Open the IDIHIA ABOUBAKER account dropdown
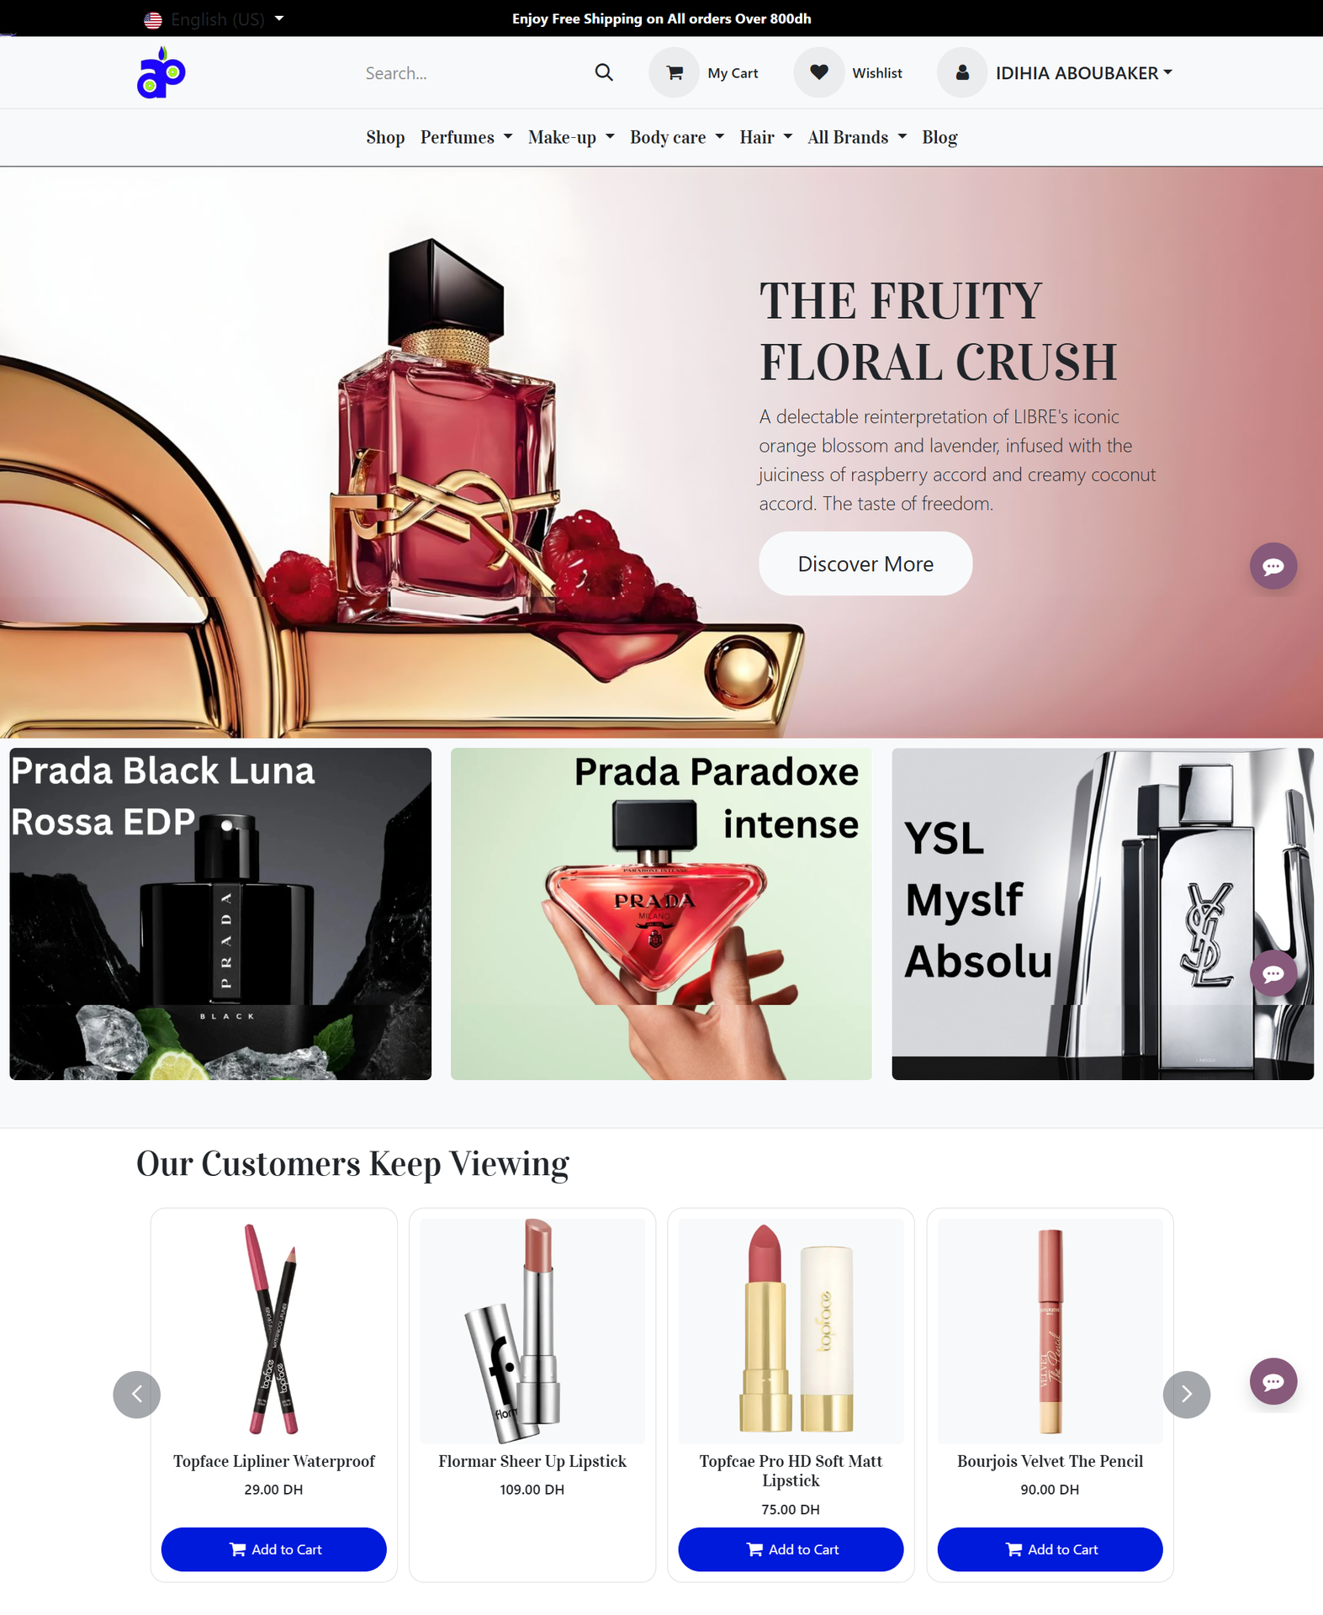This screenshot has width=1323, height=1615. click(1083, 73)
